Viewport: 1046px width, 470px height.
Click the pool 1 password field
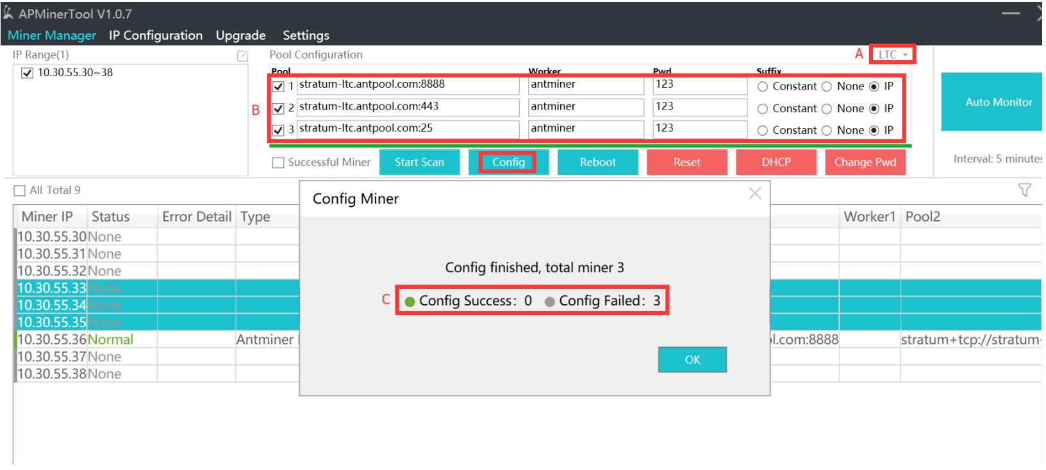700,85
